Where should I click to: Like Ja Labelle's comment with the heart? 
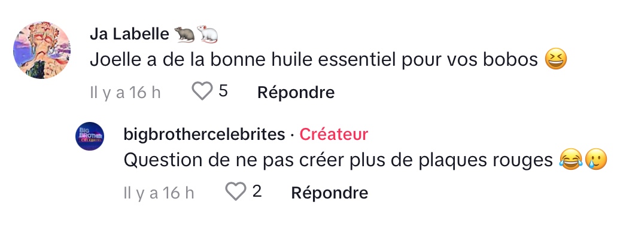click(202, 91)
